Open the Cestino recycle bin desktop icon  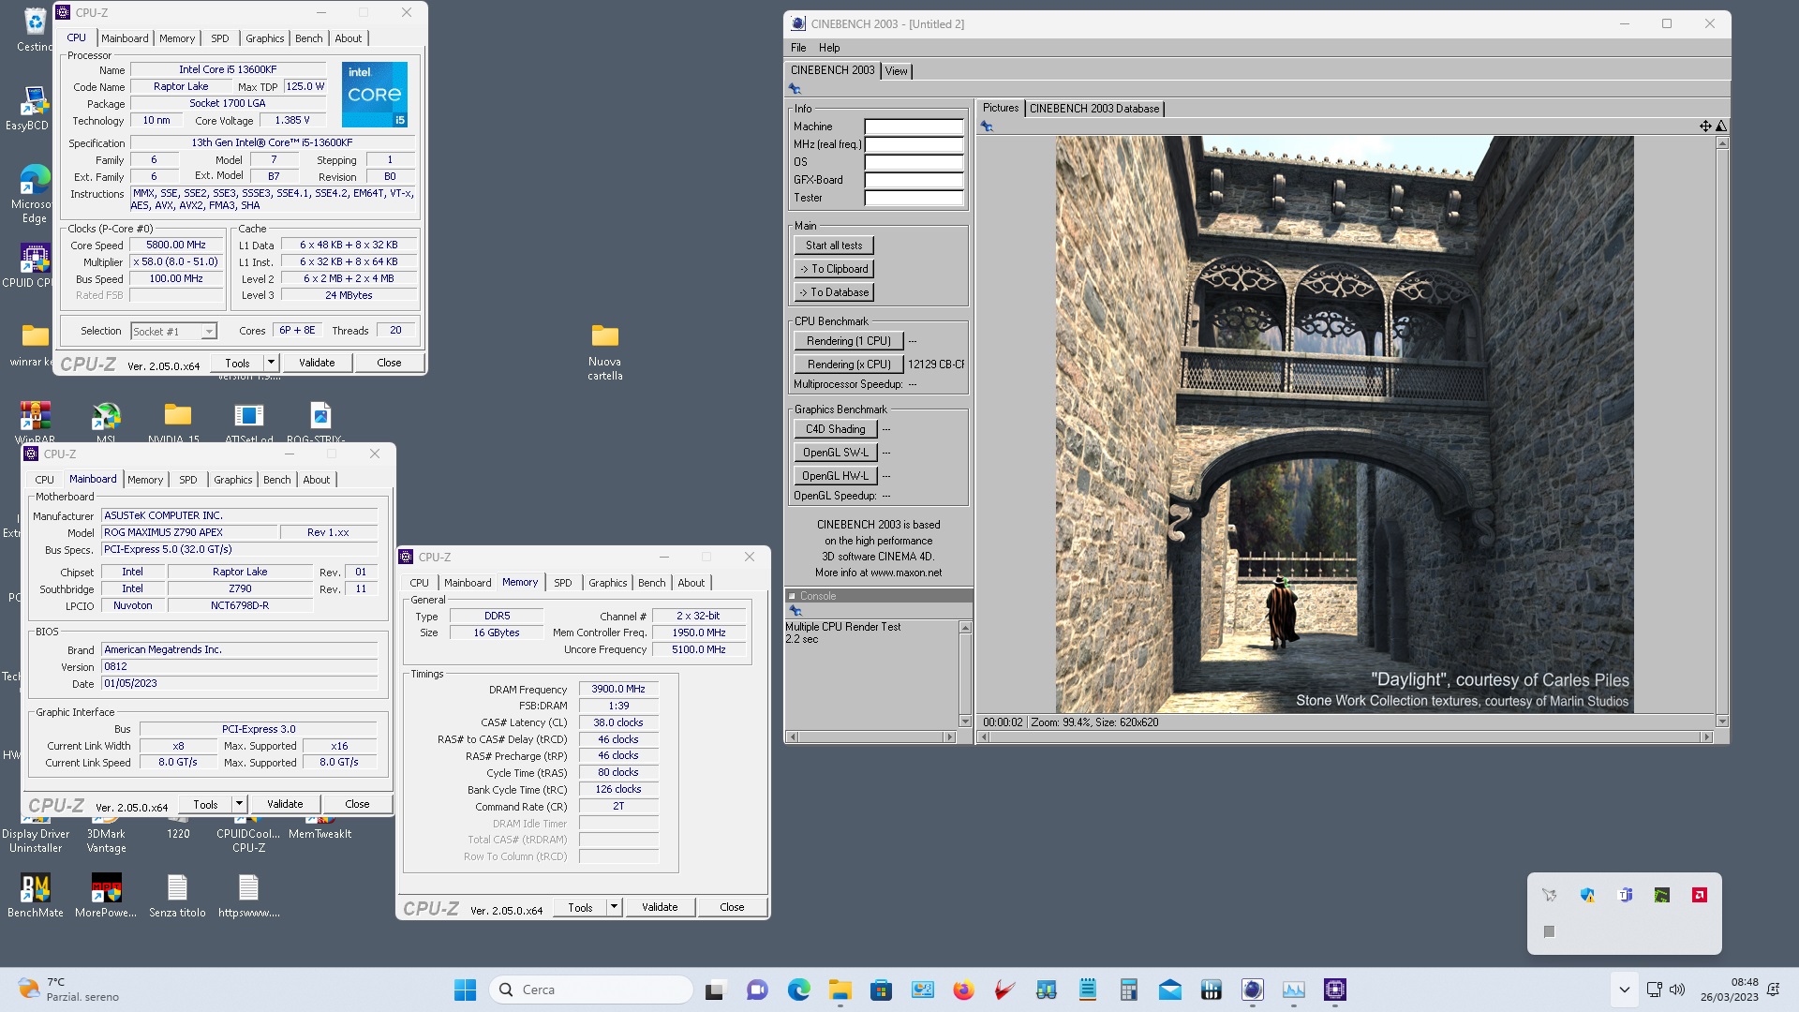(35, 28)
